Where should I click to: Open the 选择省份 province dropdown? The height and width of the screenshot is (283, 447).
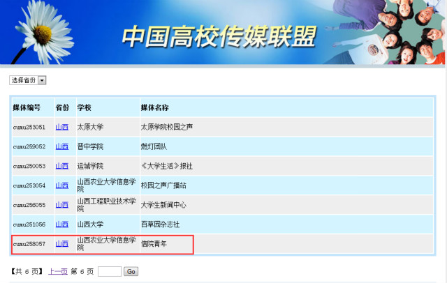[28, 80]
